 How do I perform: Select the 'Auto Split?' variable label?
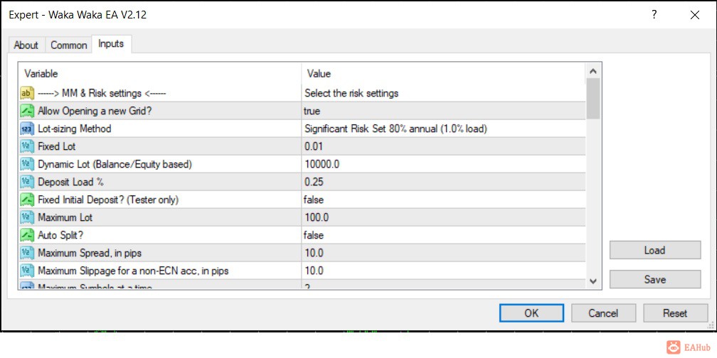pos(61,235)
